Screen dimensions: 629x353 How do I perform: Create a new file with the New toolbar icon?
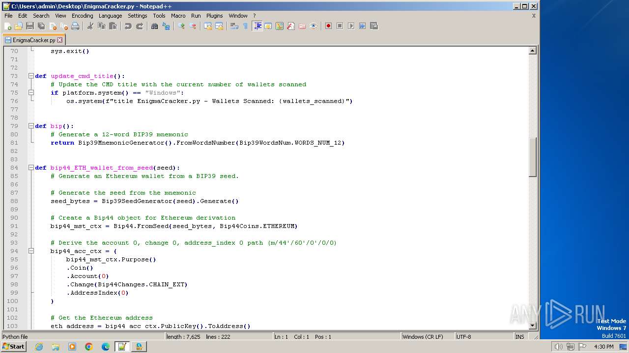[x=8, y=26]
